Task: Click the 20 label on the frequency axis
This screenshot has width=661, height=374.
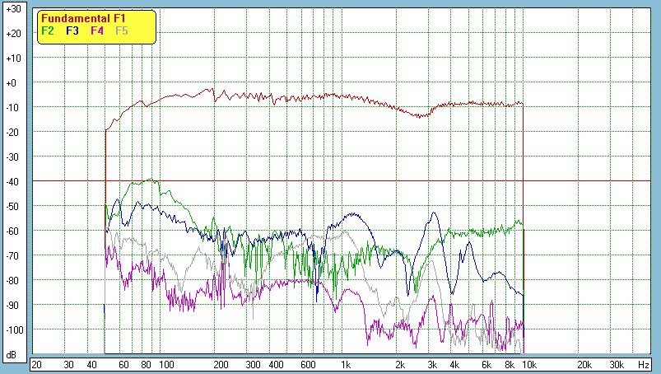Action: point(36,363)
